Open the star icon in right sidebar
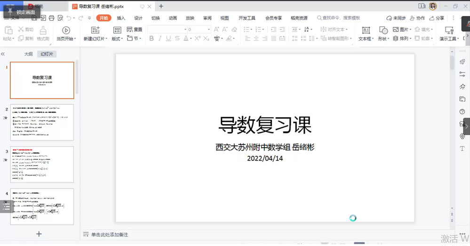This screenshot has width=470, height=246. 462,87
